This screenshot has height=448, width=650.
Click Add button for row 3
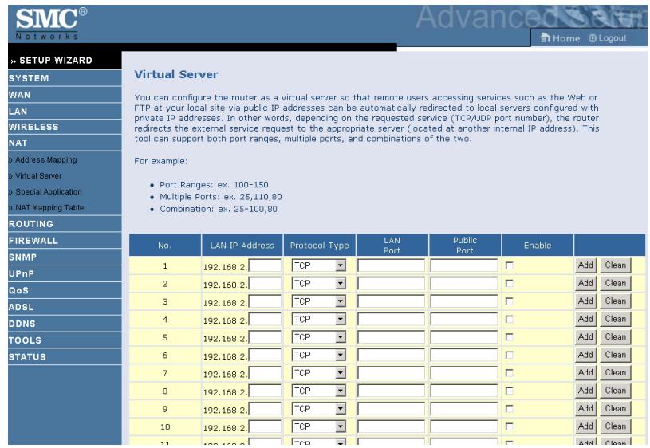click(585, 301)
